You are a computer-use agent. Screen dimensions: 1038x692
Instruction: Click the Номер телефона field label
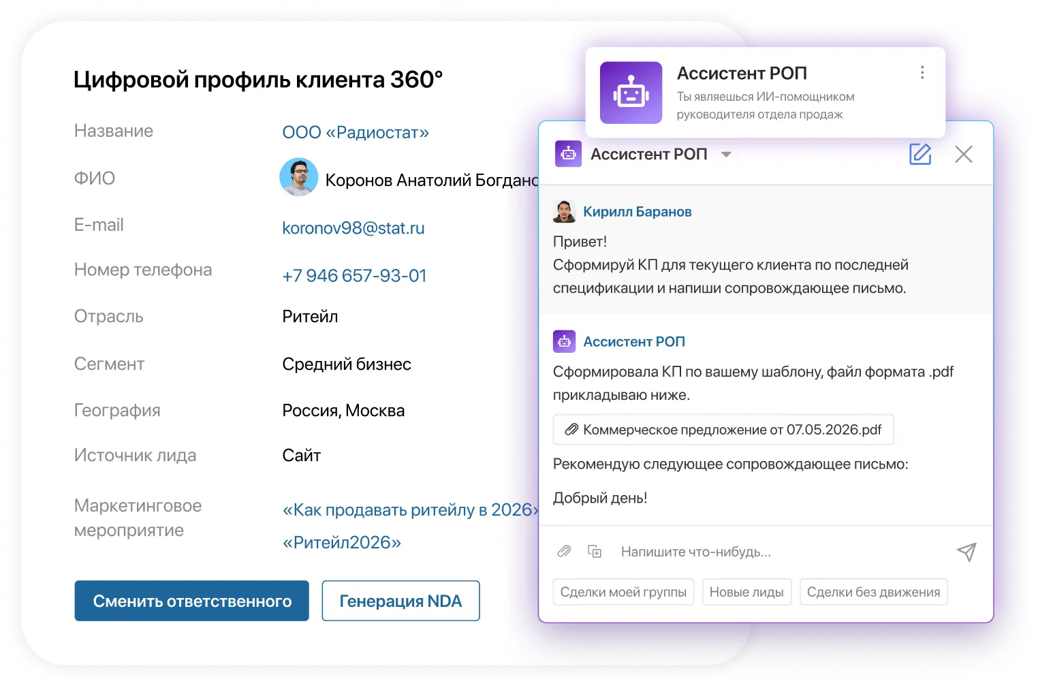pyautogui.click(x=143, y=270)
